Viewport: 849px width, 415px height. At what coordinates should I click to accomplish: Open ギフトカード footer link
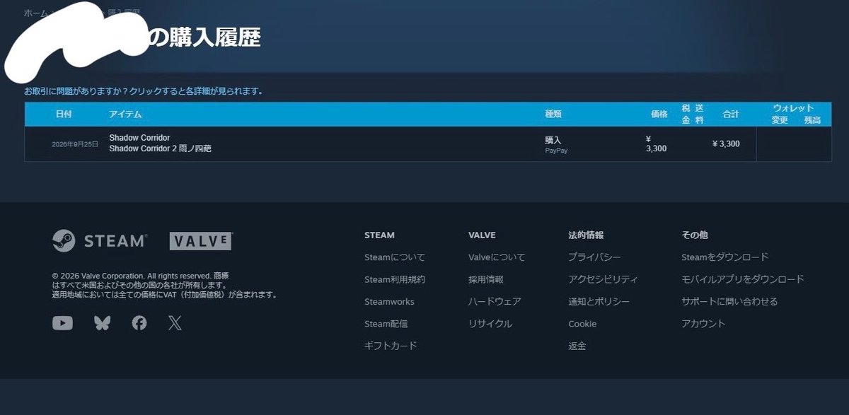tap(391, 346)
